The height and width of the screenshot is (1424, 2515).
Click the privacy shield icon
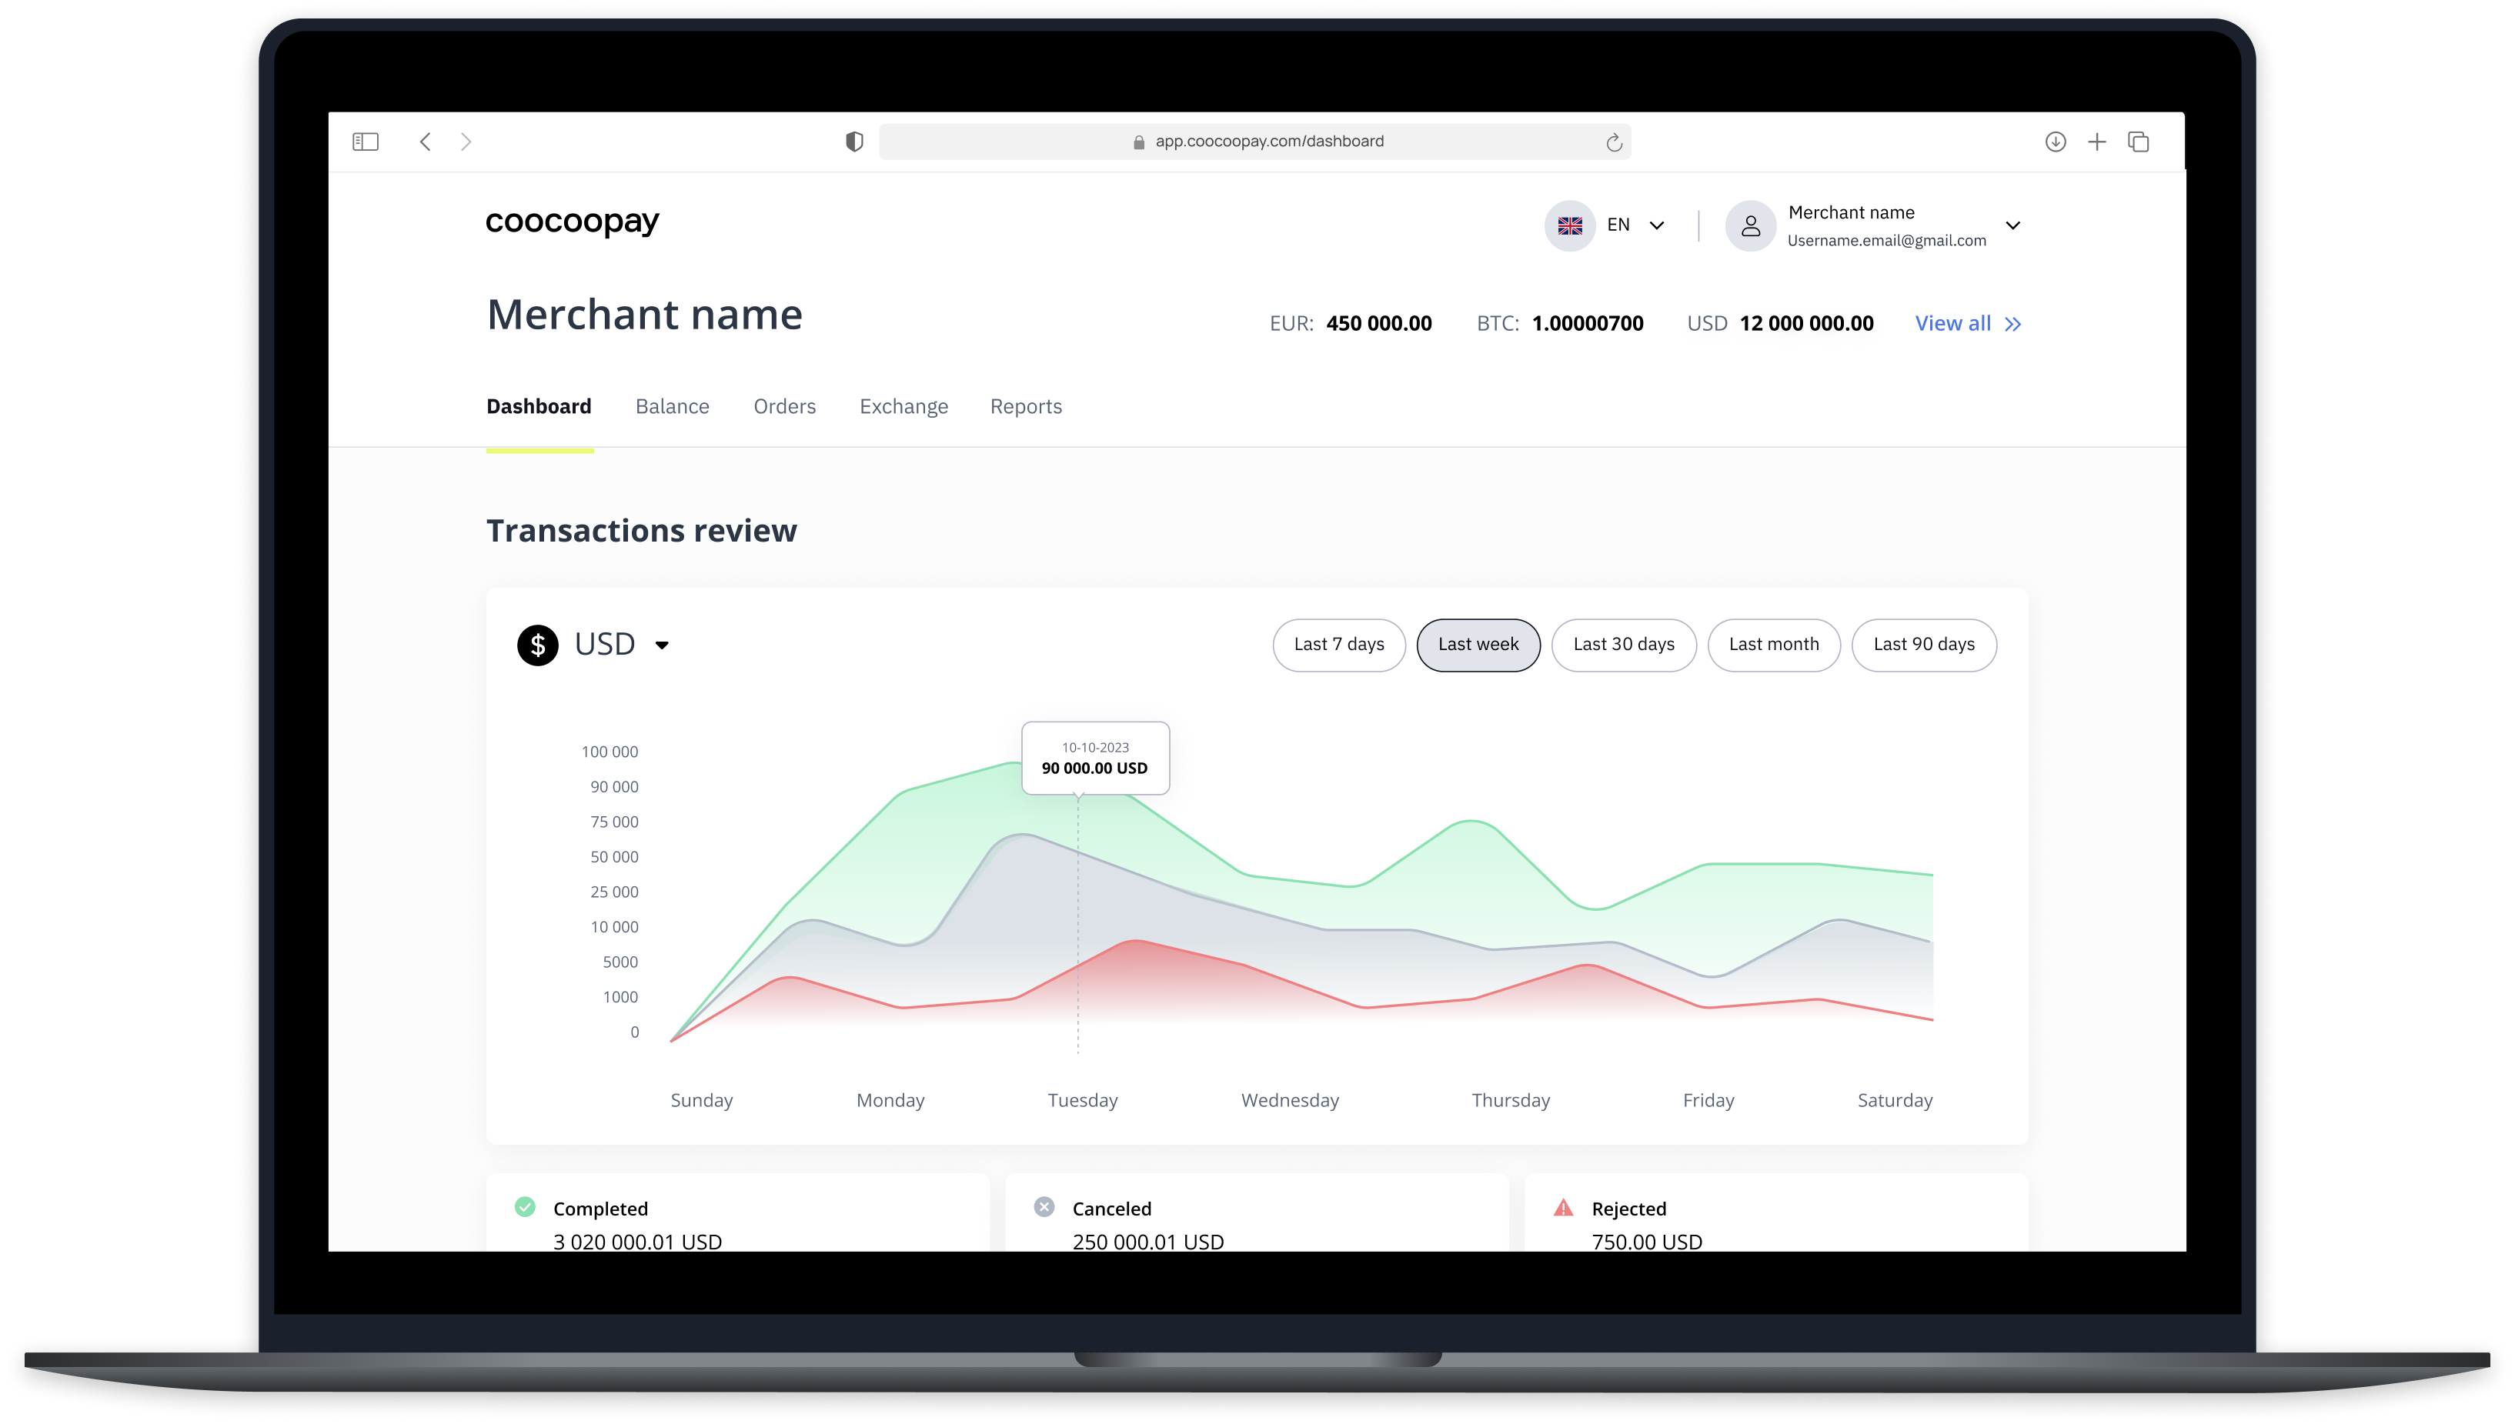coord(854,142)
